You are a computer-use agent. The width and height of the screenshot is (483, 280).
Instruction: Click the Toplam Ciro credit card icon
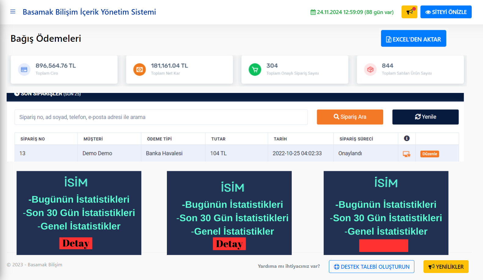pyautogui.click(x=24, y=69)
